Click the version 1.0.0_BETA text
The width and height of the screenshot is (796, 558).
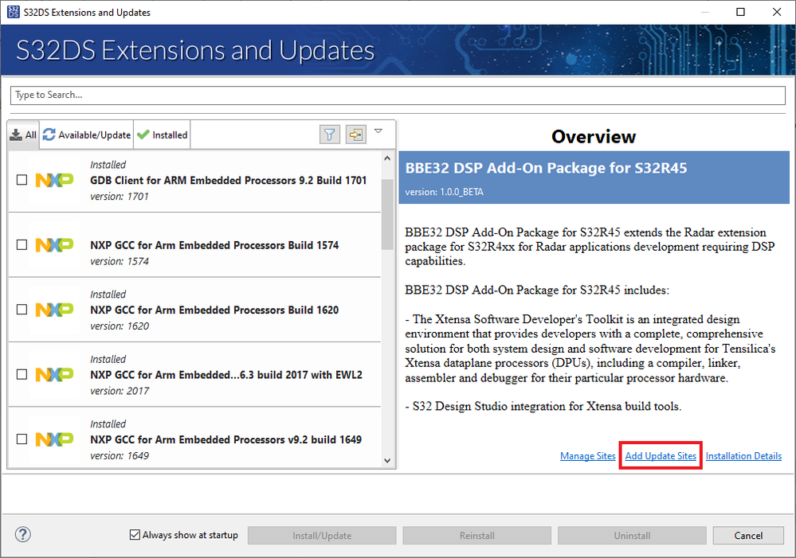point(444,192)
